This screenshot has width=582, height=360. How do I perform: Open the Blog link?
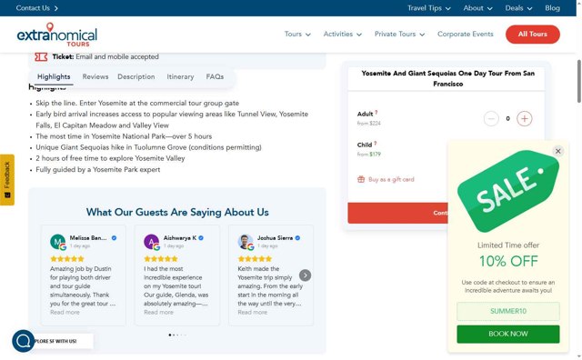pos(552,8)
